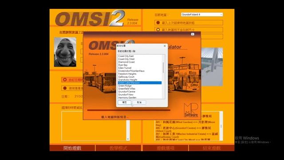Screen dimensions: 284x160
Task: Click 結束遊戲 quit game button
Action: pyautogui.click(x=212, y=148)
